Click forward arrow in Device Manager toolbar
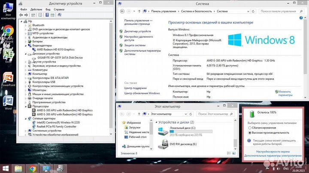309x173 pixels. pos(26,15)
